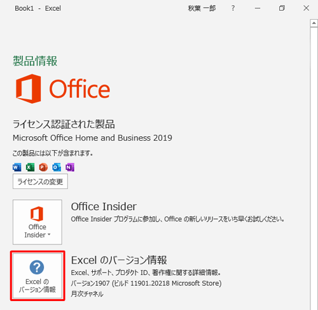
Task: Click the PowerPoint app icon
Action: click(x=43, y=167)
